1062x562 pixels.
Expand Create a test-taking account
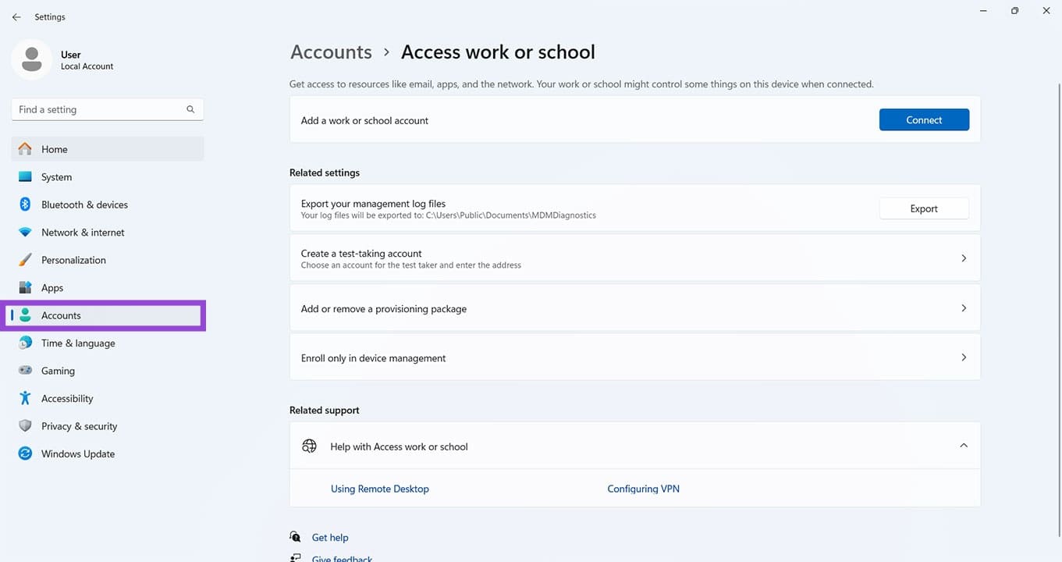(634, 258)
